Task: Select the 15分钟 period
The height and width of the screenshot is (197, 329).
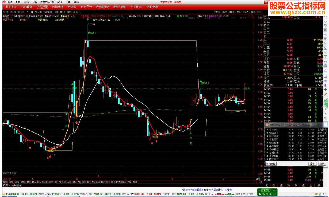Action: click(29, 12)
